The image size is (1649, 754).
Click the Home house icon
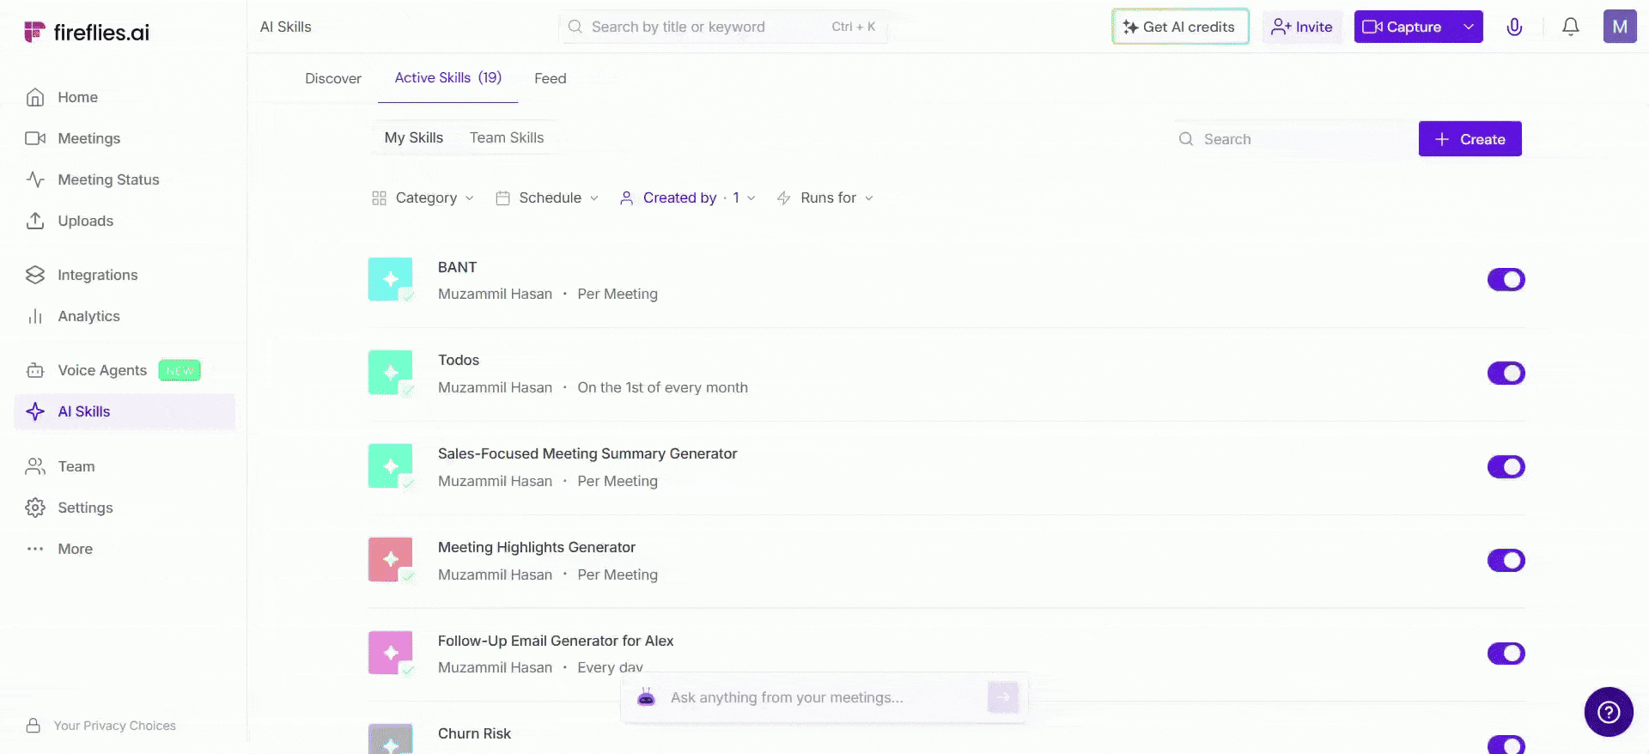coord(35,97)
